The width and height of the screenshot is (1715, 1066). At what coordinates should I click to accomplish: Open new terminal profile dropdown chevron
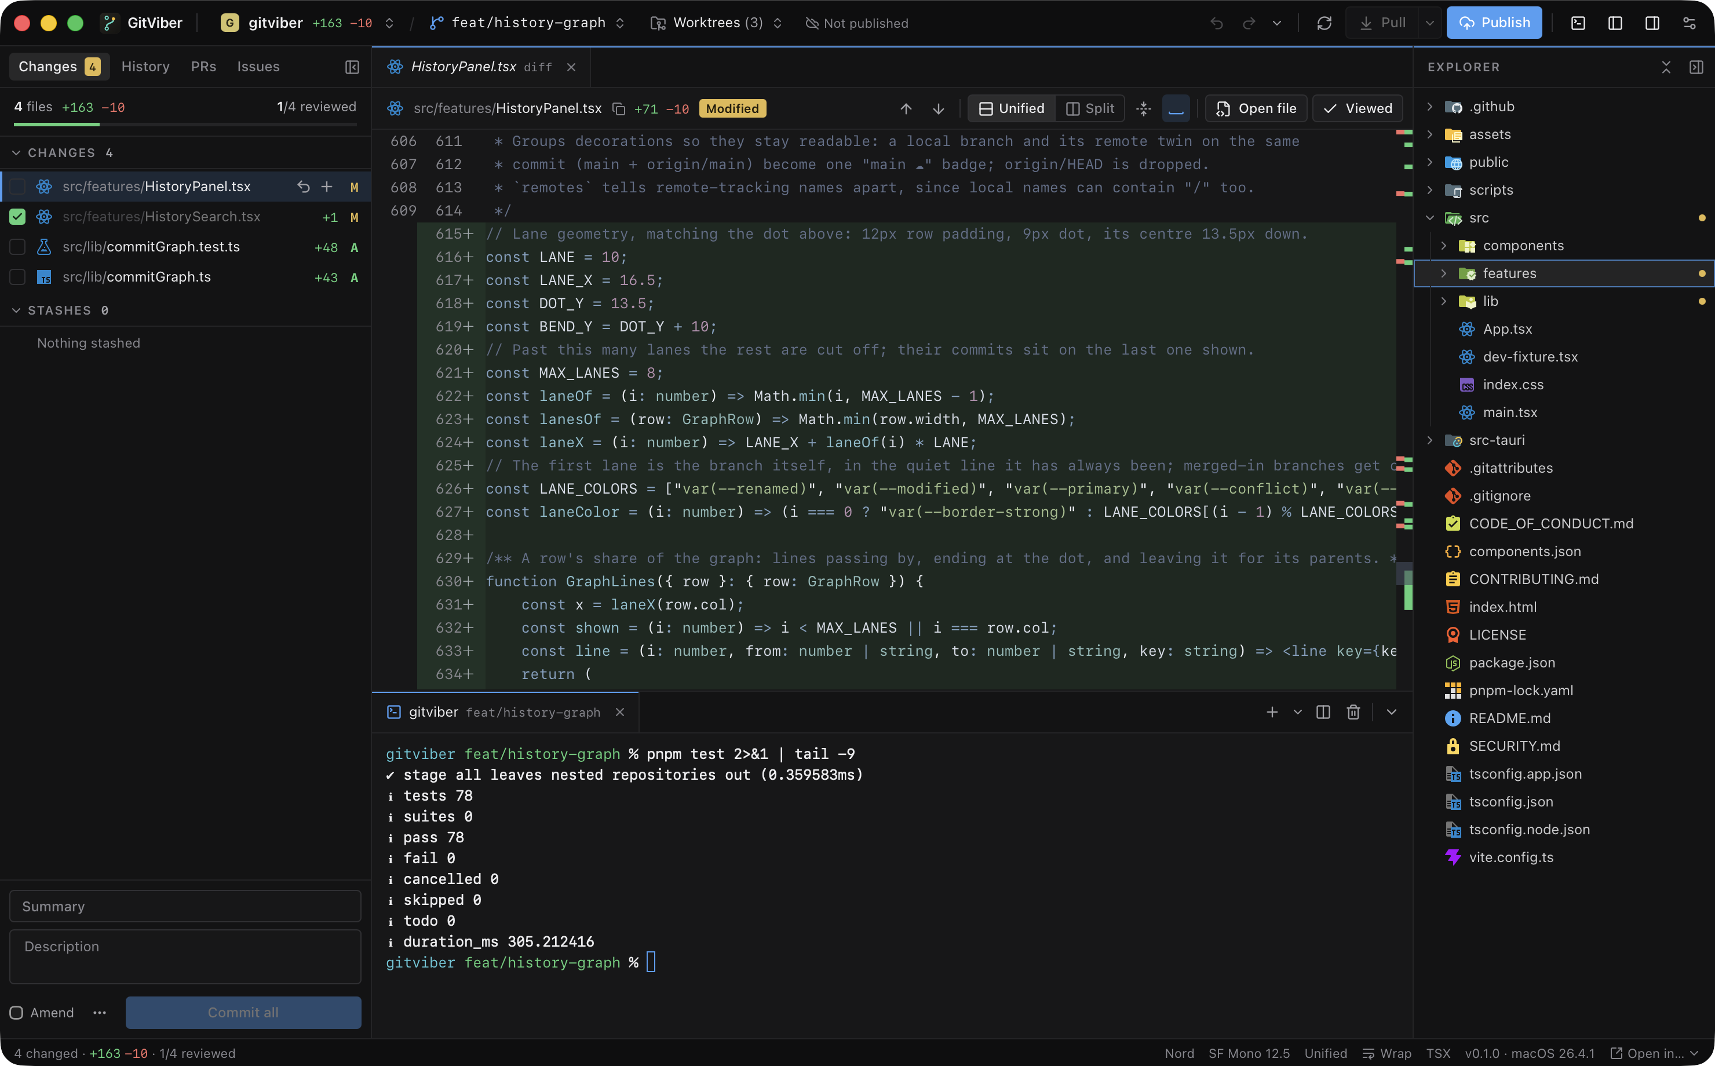pyautogui.click(x=1298, y=712)
